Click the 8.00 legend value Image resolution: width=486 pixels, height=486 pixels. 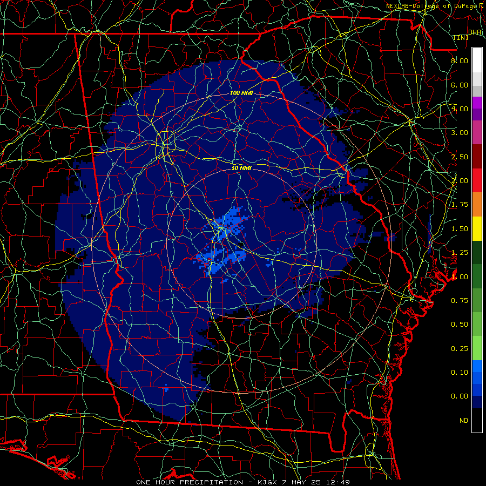(x=460, y=60)
